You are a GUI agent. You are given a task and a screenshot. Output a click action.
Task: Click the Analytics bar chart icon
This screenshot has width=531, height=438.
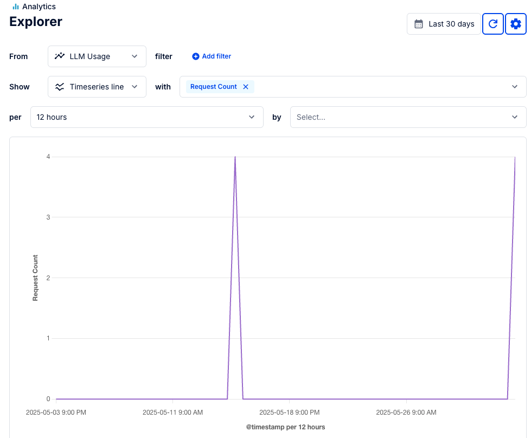point(16,7)
